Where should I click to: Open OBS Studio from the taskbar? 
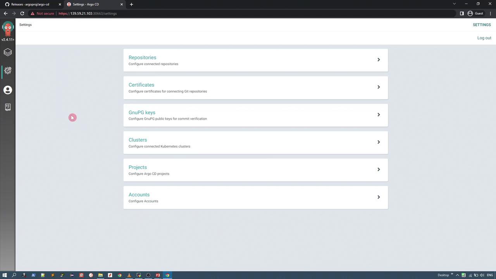tap(148, 275)
